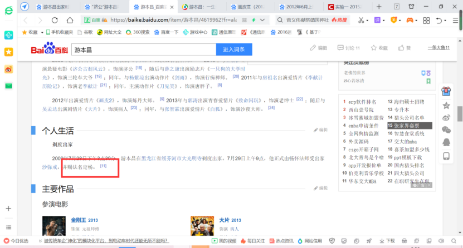
Task: Open the game controller extension icon
Action: (410, 20)
